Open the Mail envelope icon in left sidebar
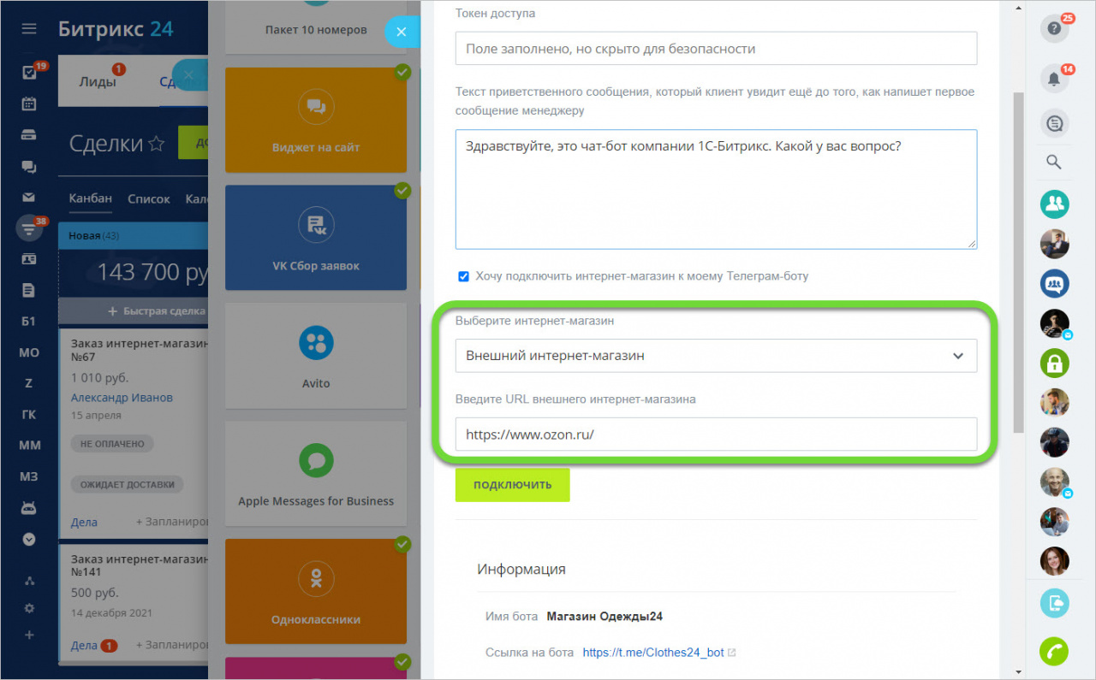The width and height of the screenshot is (1096, 680). tap(29, 198)
